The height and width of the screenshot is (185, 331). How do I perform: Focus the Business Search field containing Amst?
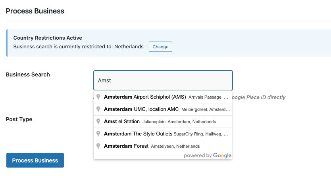pos(163,80)
